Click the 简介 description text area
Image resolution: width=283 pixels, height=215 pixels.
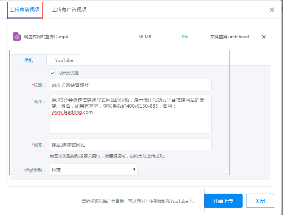(x=130, y=112)
